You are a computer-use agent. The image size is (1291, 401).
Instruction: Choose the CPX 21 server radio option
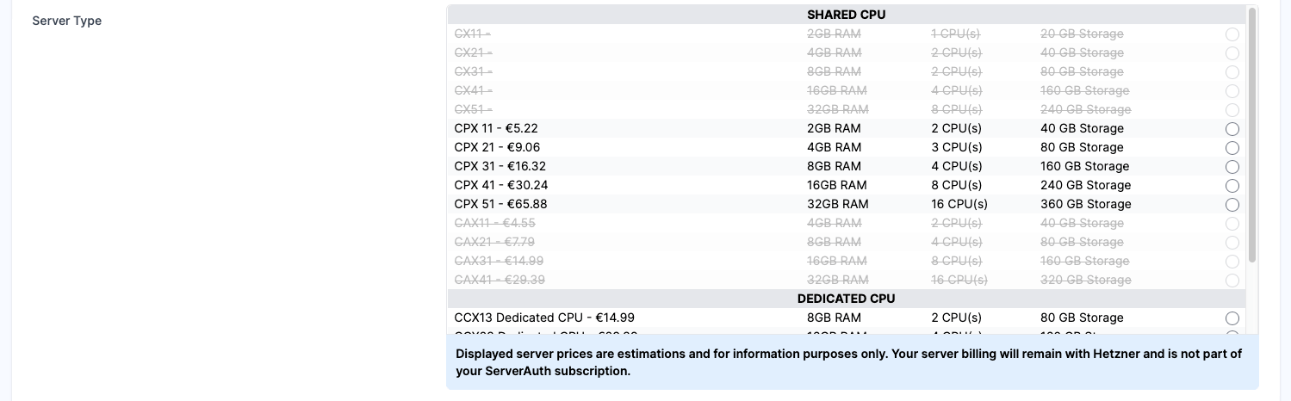click(1232, 148)
